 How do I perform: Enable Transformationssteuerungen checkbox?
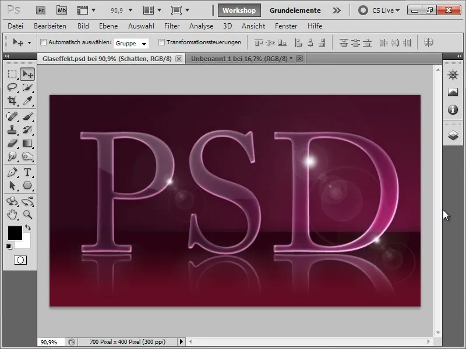[x=161, y=42]
